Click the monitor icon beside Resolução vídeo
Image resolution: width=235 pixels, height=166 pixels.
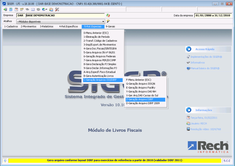tap(188, 129)
